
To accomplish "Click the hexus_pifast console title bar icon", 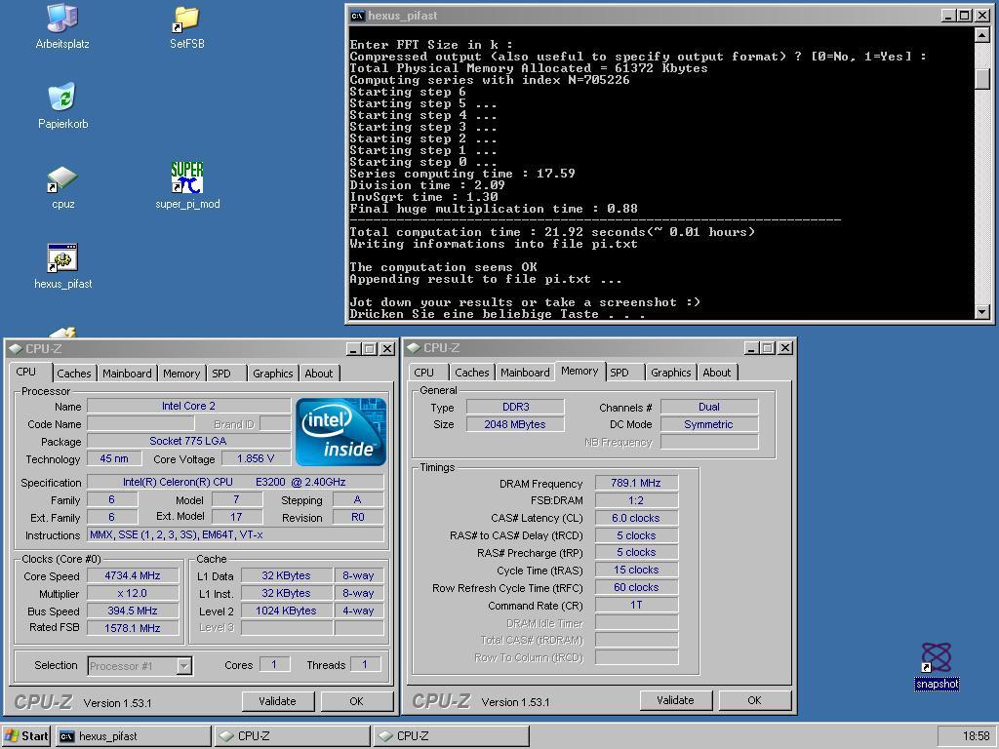I will [x=357, y=16].
